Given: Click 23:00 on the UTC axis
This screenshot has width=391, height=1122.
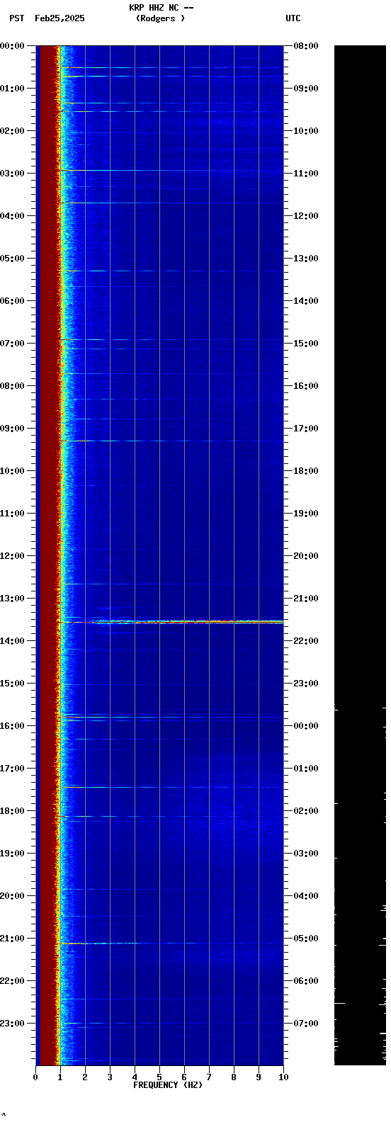Looking at the screenshot, I should tap(306, 684).
